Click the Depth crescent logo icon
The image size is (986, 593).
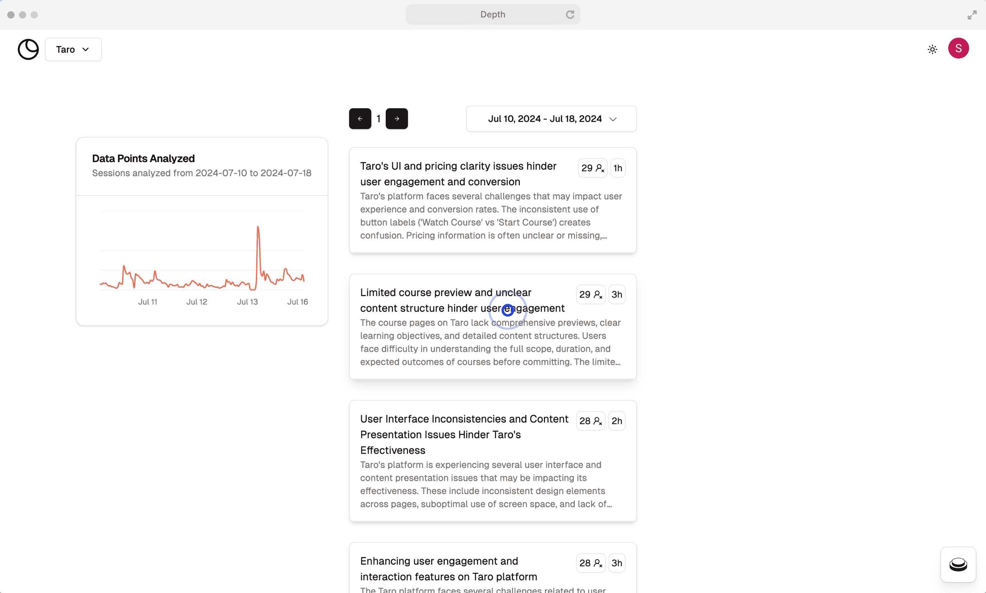[x=28, y=49]
